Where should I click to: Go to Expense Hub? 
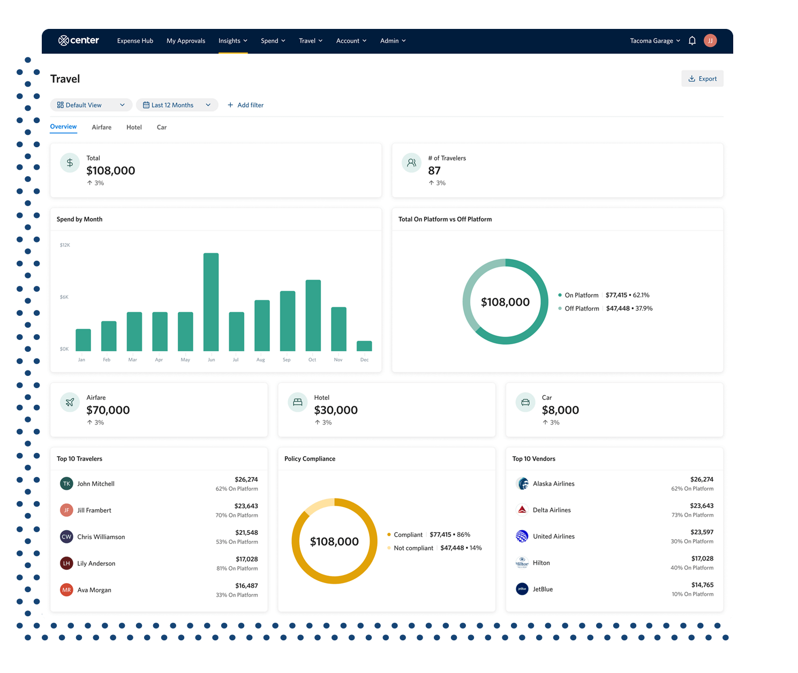pyautogui.click(x=135, y=41)
